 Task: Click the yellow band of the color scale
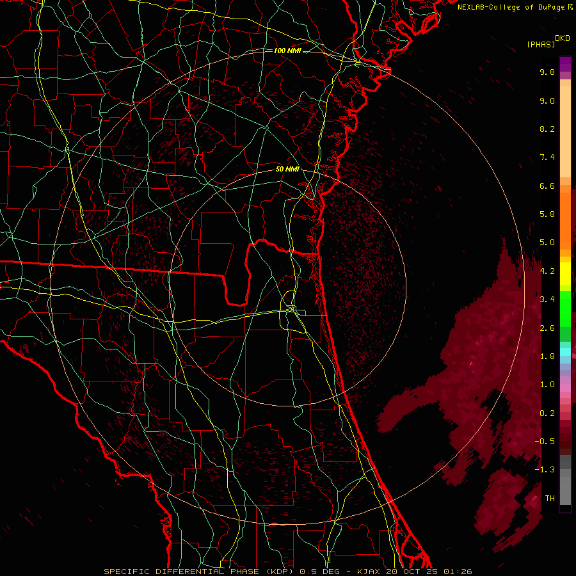565,274
